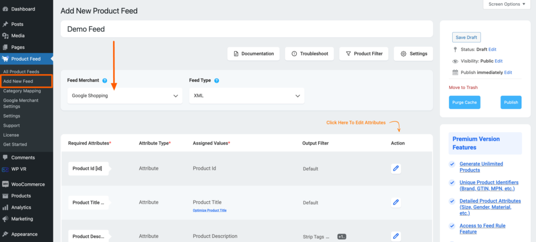The width and height of the screenshot is (536, 242).
Task: Open License submenu item
Action: [x=11, y=135]
